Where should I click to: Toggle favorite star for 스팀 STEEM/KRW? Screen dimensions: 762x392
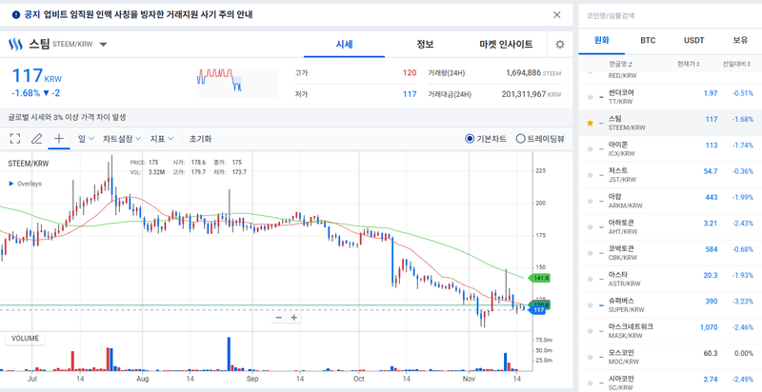click(x=590, y=123)
